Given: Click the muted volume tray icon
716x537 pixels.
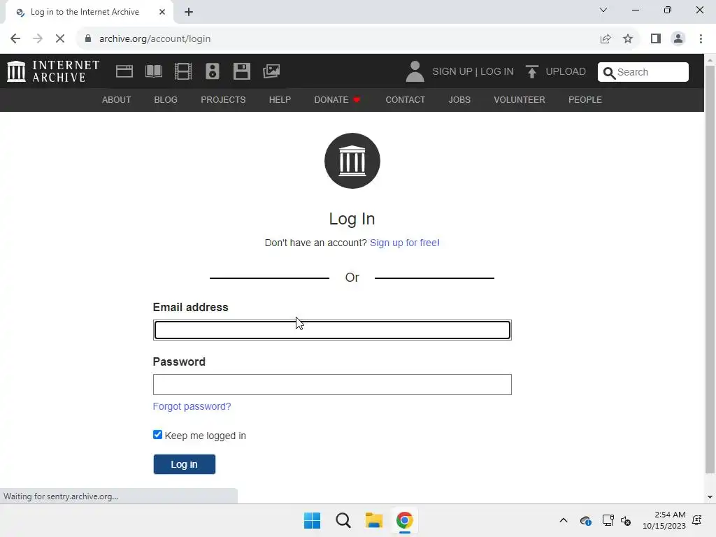Looking at the screenshot, I should coord(626,520).
